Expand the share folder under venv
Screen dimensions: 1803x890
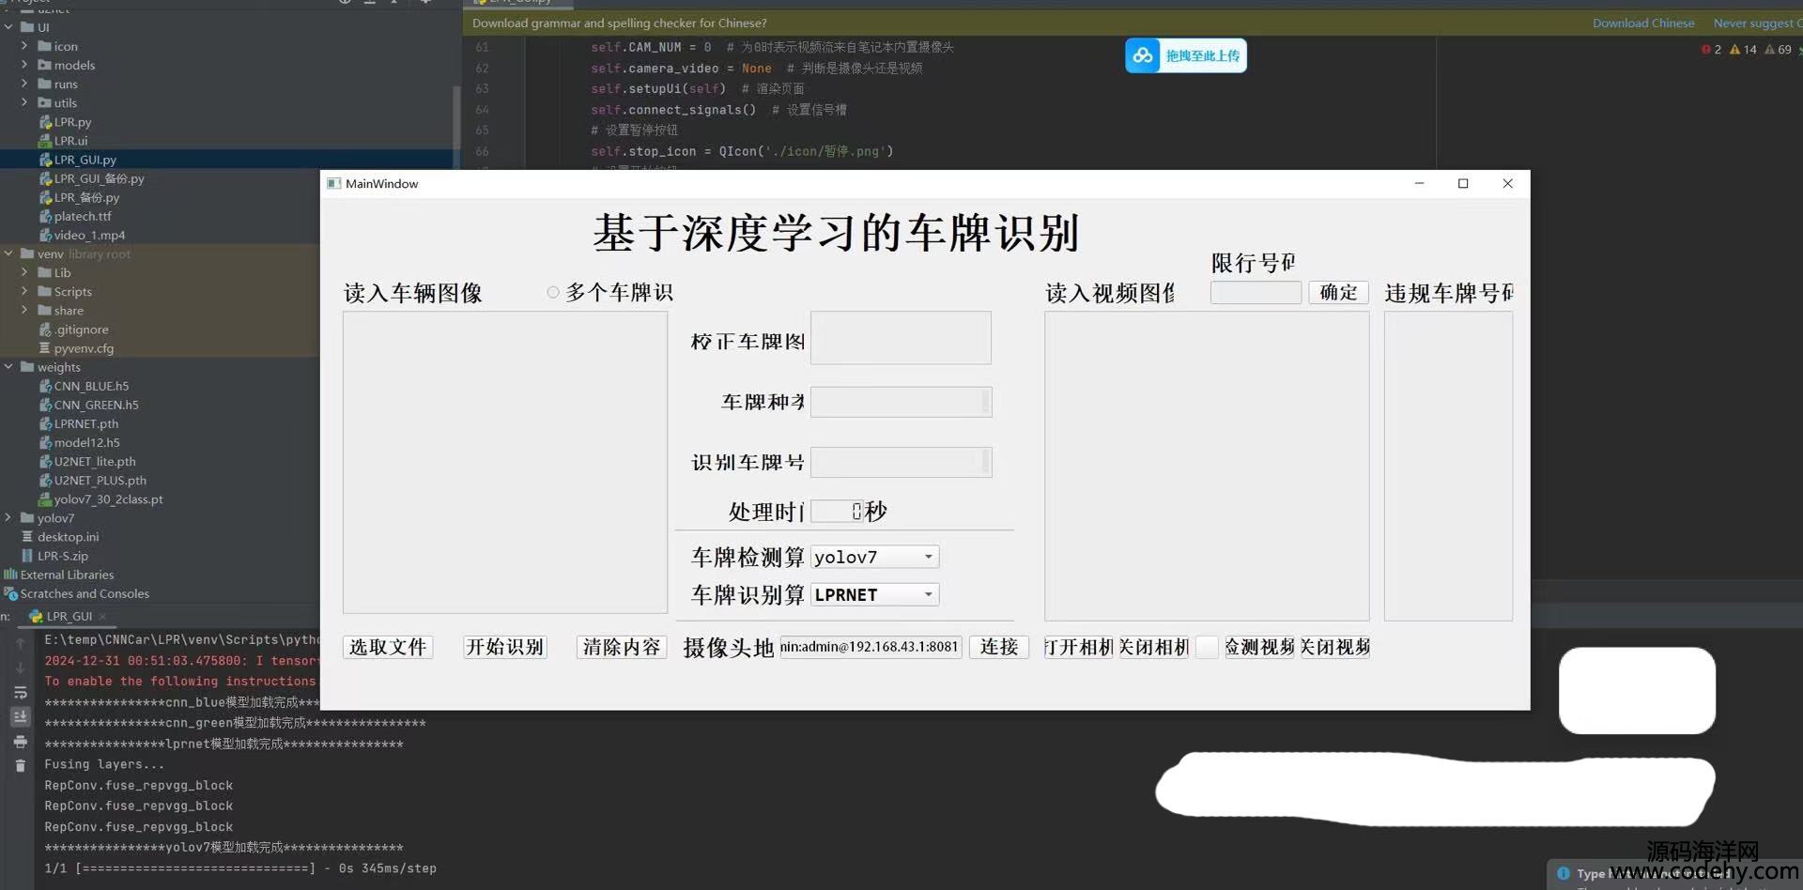coord(24,310)
